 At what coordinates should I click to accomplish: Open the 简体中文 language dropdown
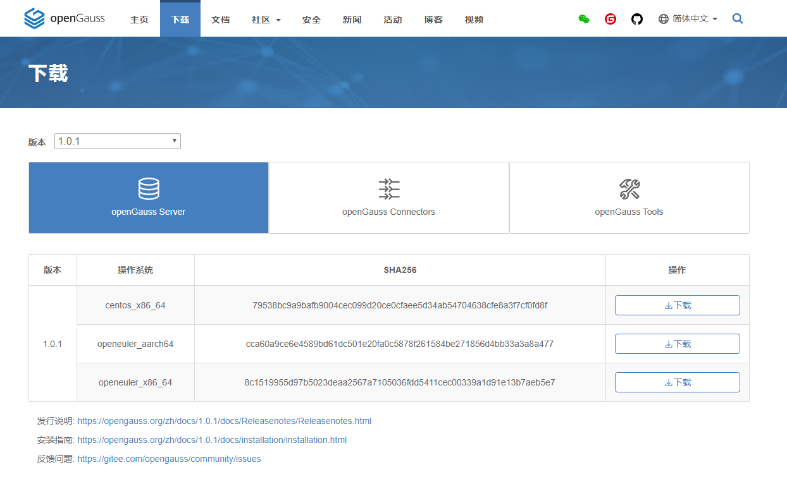click(x=688, y=19)
